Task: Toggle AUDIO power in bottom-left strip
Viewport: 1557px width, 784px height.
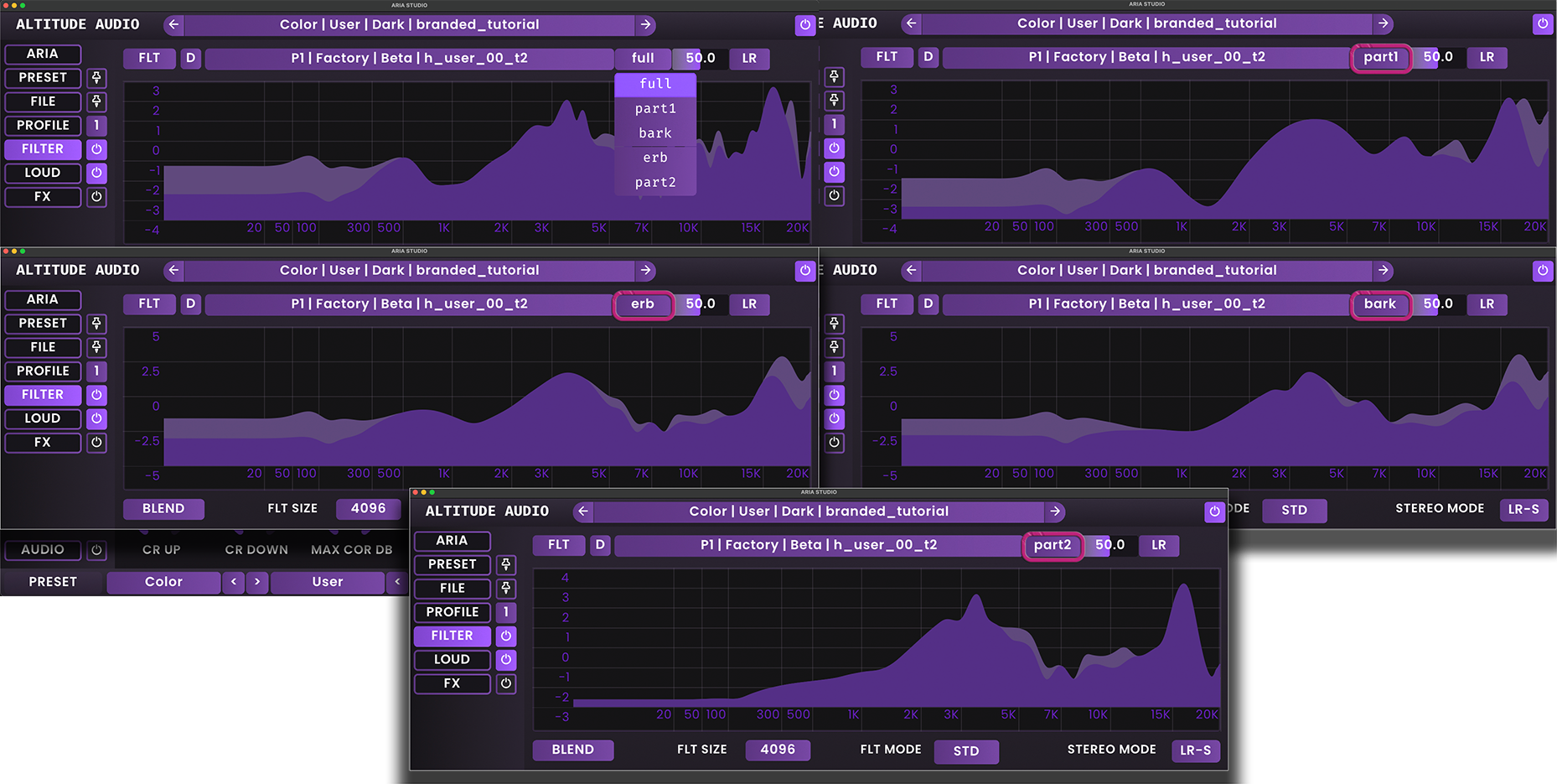Action: [x=96, y=550]
